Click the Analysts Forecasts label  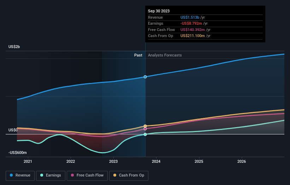click(x=165, y=55)
